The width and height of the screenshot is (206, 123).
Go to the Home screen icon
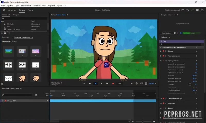4,10
